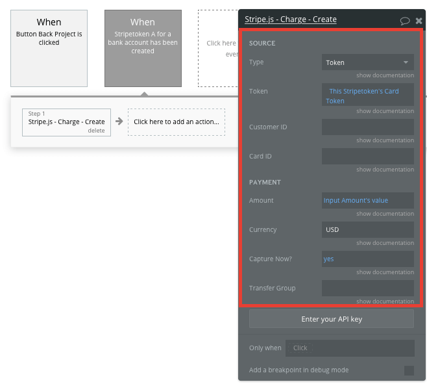This screenshot has width=427, height=384.
Task: Click the PAYMENT section heading
Action: click(x=265, y=182)
